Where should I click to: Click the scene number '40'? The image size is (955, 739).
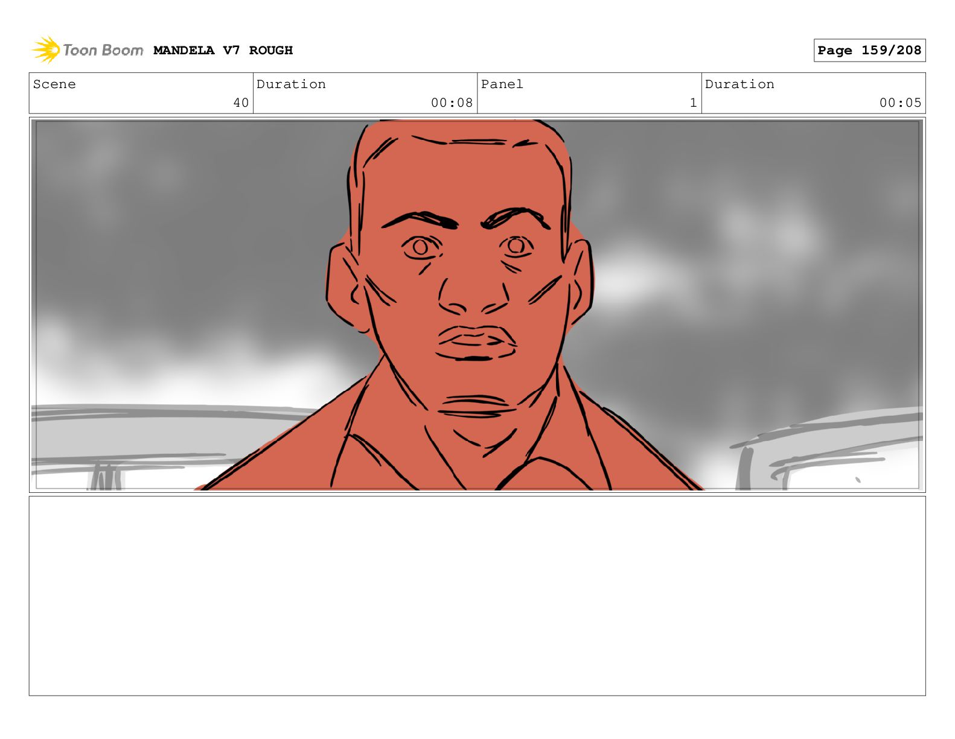click(x=241, y=103)
